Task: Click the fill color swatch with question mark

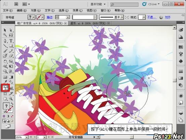Action: click(6, 106)
